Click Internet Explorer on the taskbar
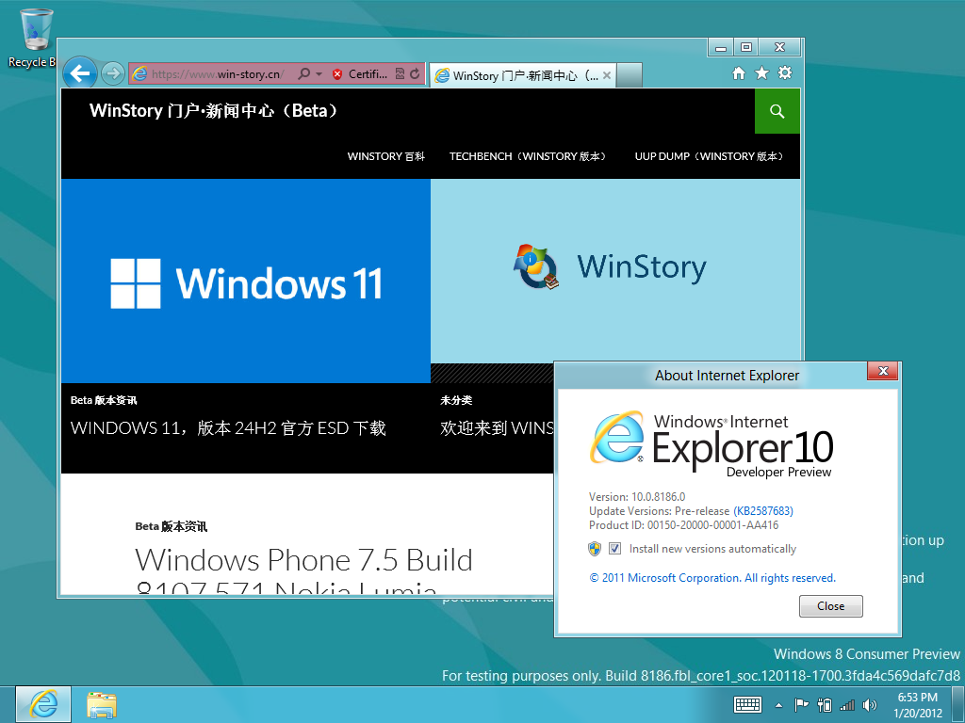This screenshot has height=723, width=965. [43, 704]
